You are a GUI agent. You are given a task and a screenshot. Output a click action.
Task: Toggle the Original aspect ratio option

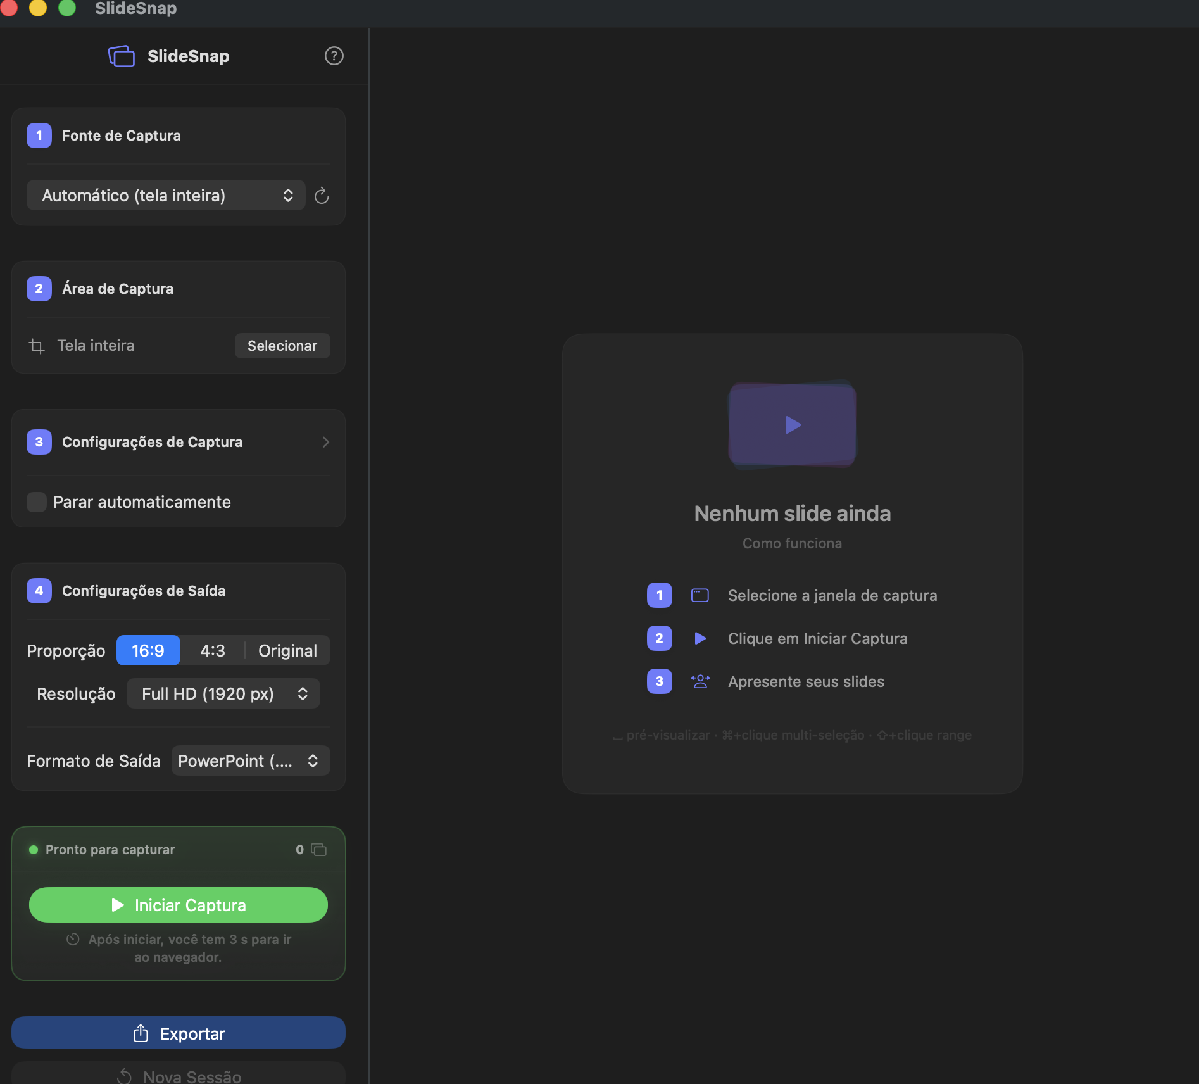tap(287, 650)
